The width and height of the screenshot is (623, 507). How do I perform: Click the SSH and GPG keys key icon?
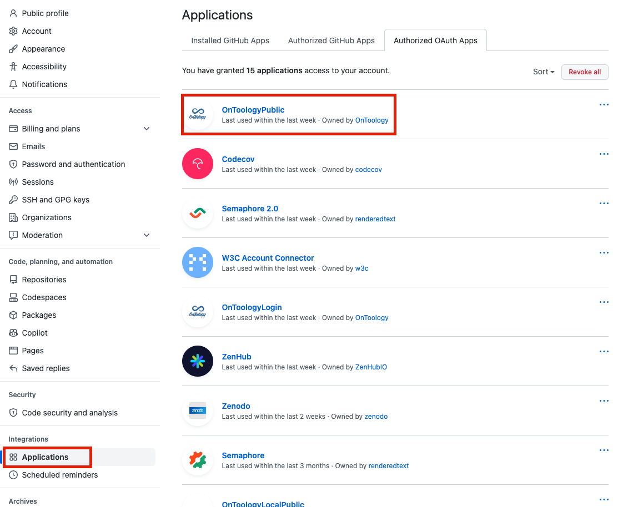13,200
